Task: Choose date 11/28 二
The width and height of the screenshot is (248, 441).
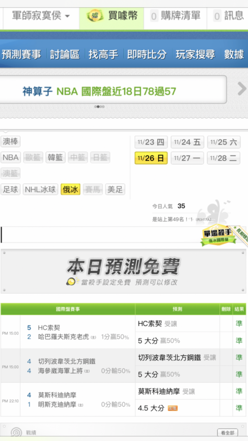Action: point(224,158)
